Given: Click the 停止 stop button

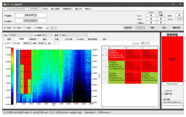Looking at the screenshot, I should 164,28.
